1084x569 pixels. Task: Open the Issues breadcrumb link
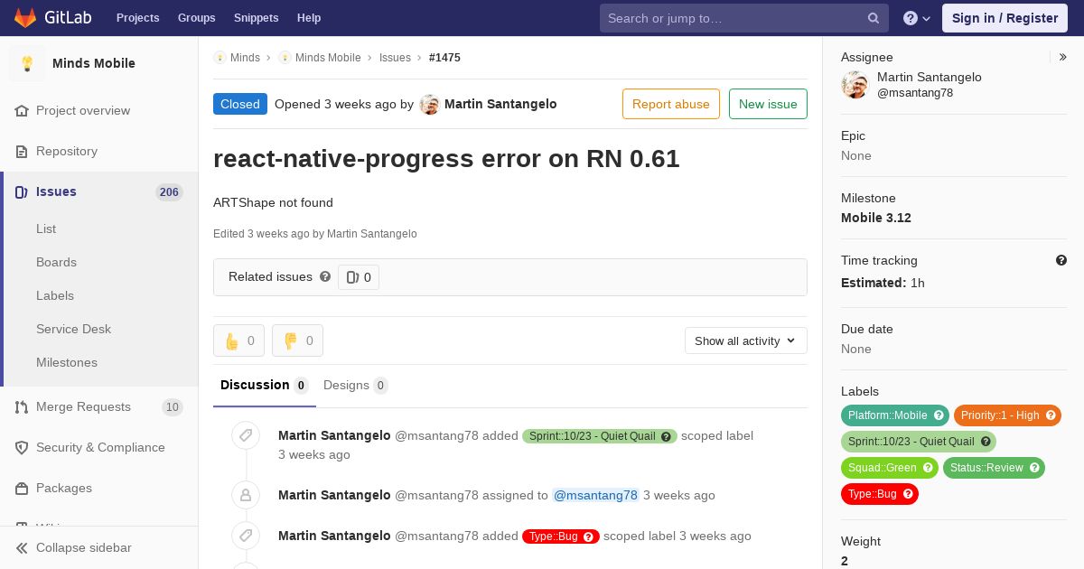pyautogui.click(x=395, y=57)
